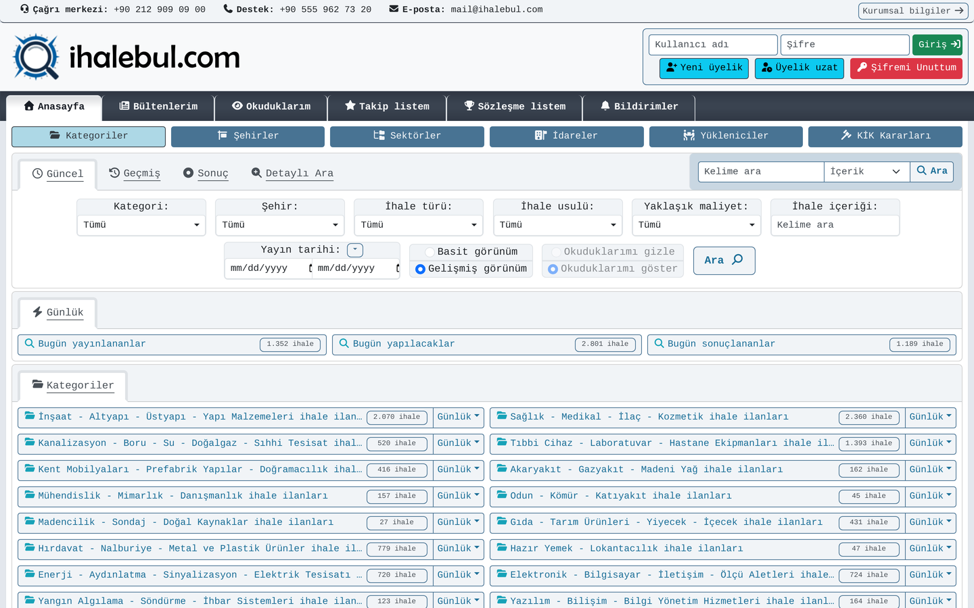This screenshot has width=974, height=608.
Task: Select the Kategoriler filter button
Action: point(89,136)
